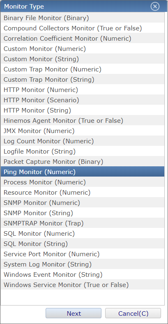
Task: Choose SNMPTRAP Monitor (Trap)
Action: (x=83, y=223)
